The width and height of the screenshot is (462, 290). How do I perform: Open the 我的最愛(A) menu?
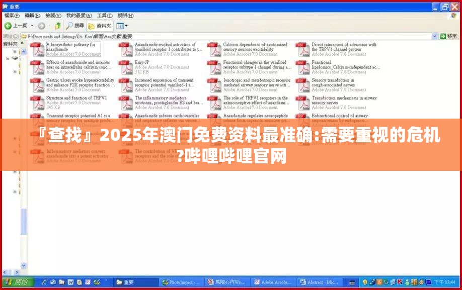79,15
